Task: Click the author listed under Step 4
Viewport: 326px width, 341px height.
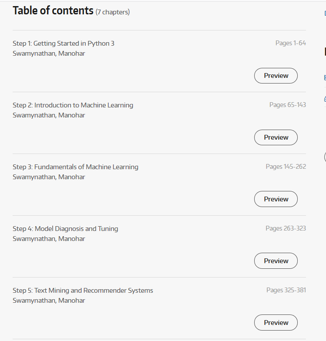Action: [x=49, y=239]
